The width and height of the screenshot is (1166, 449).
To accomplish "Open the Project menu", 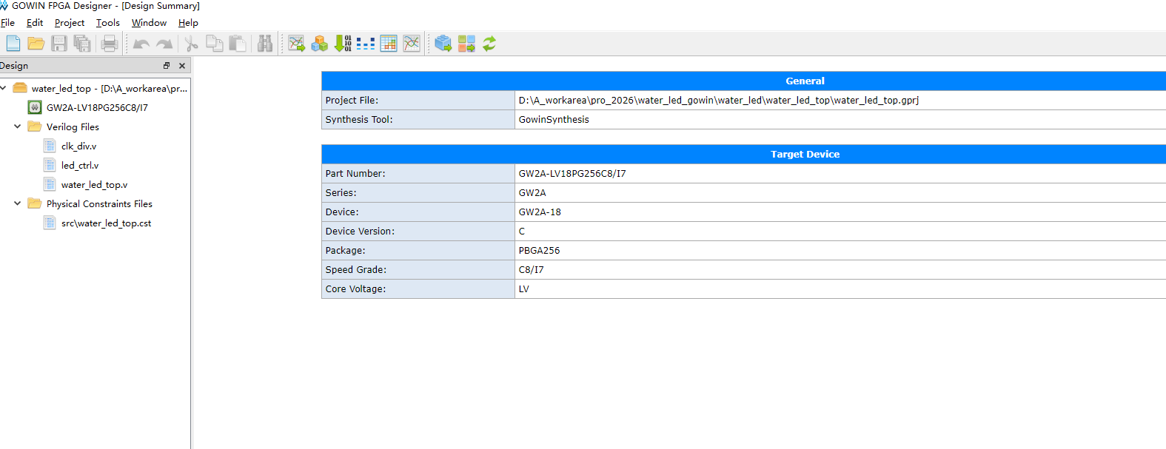I will point(70,23).
